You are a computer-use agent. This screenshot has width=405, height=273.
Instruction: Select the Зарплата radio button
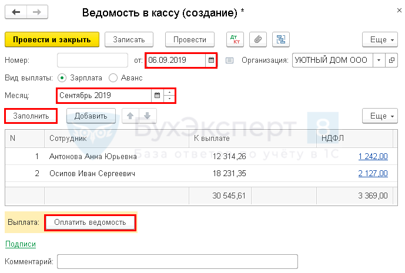click(x=62, y=78)
